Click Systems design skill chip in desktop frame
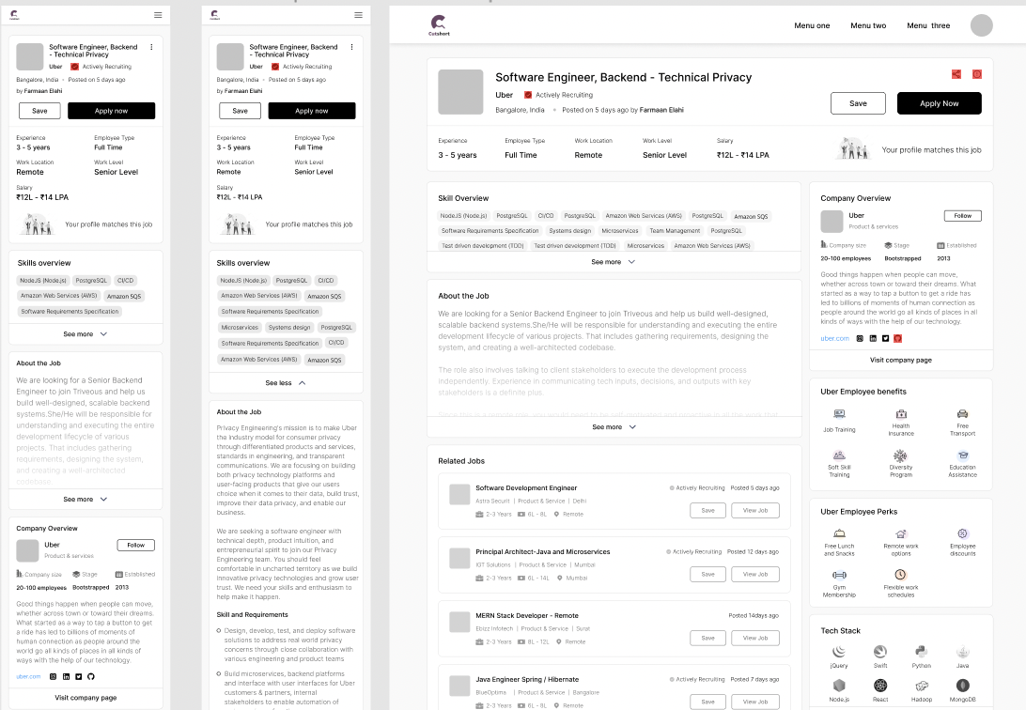1026x710 pixels. click(x=570, y=231)
